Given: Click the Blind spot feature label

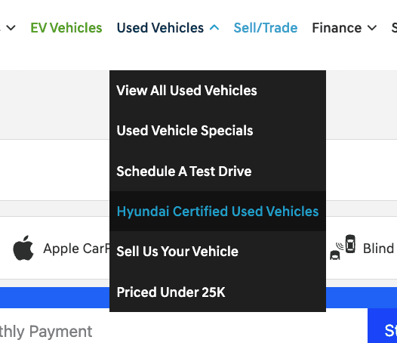Looking at the screenshot, I should click(379, 249).
